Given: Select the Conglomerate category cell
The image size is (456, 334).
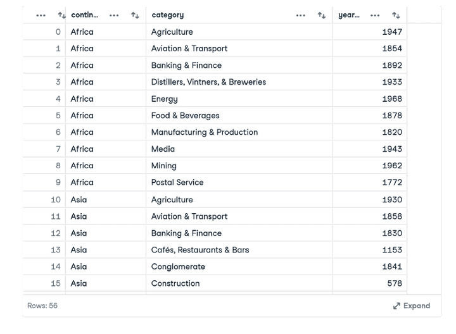Looking at the screenshot, I should 178,267.
